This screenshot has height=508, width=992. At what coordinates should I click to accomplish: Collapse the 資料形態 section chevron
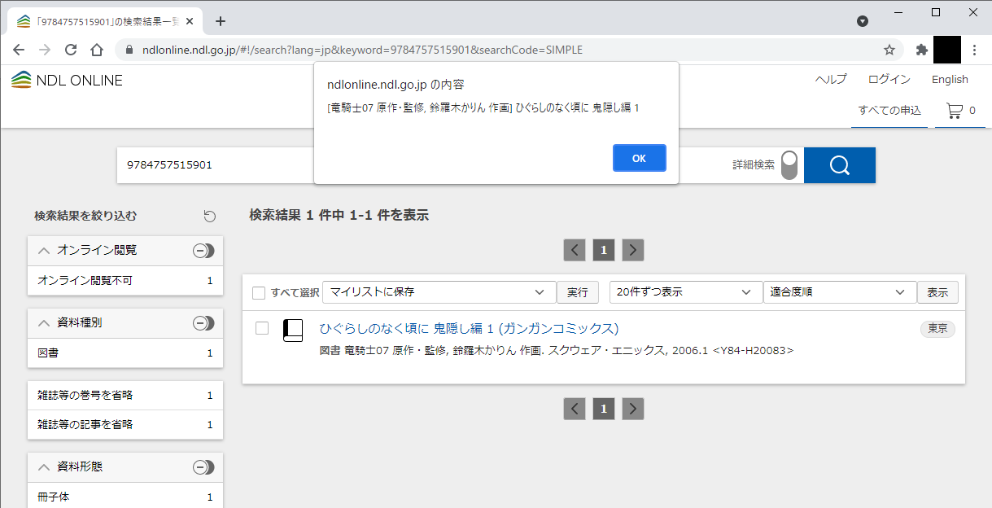point(44,467)
